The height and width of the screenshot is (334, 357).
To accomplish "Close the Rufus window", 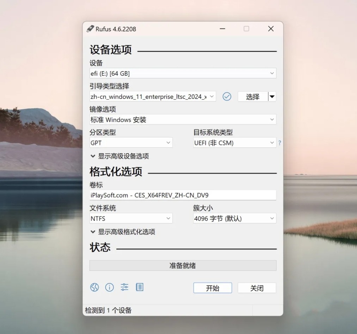I will tap(271, 29).
